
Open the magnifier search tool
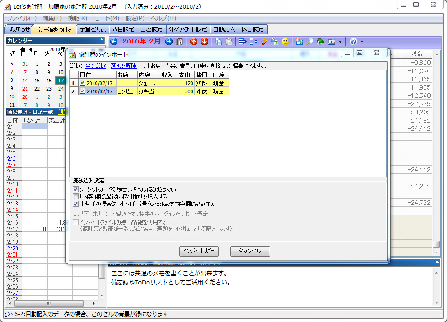310,42
